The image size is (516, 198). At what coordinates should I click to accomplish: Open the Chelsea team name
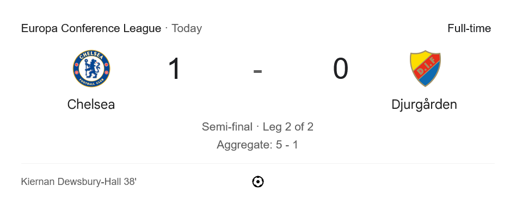tap(91, 104)
